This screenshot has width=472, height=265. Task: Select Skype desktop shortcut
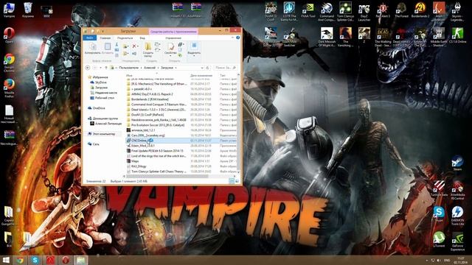click(439, 214)
